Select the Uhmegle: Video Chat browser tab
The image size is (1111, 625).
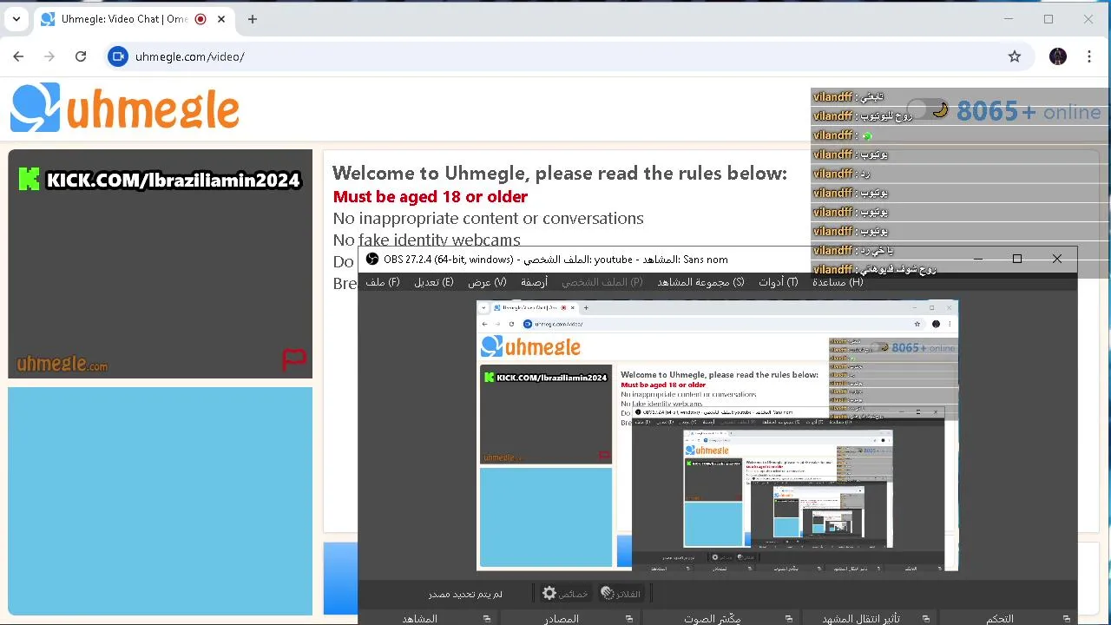pyautogui.click(x=123, y=19)
